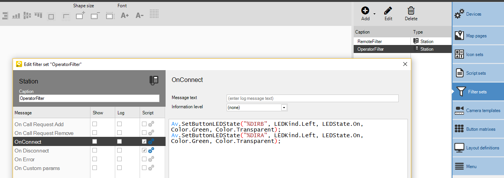The image size is (504, 178).
Task: Decrease font size with A- icon
Action: 140,16
